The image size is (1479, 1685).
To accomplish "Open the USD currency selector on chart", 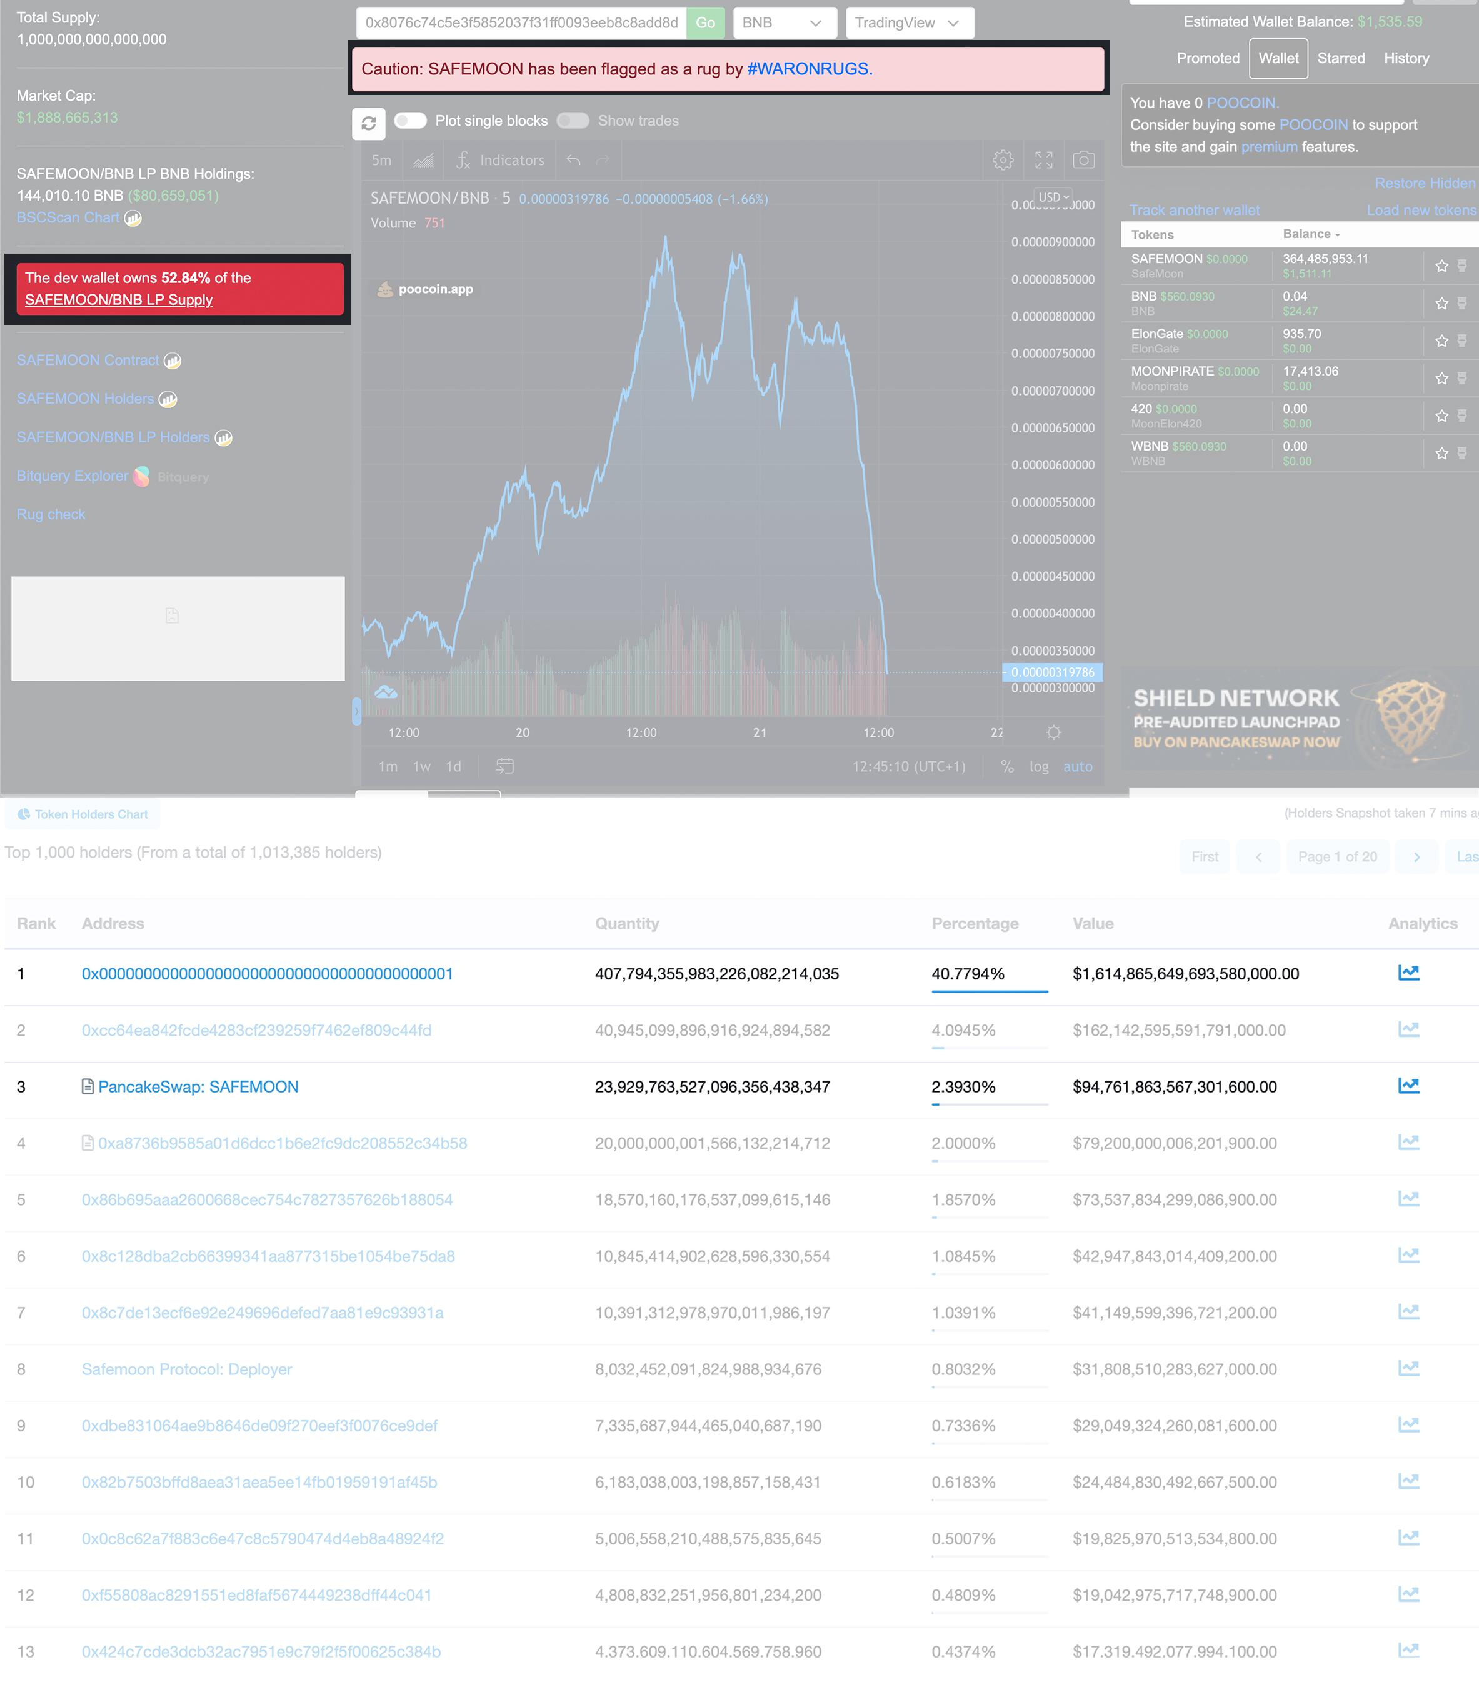I will point(1053,197).
